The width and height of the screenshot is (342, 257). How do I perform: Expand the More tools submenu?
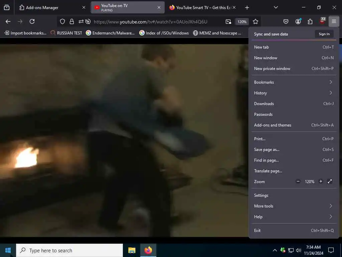pyautogui.click(x=294, y=206)
